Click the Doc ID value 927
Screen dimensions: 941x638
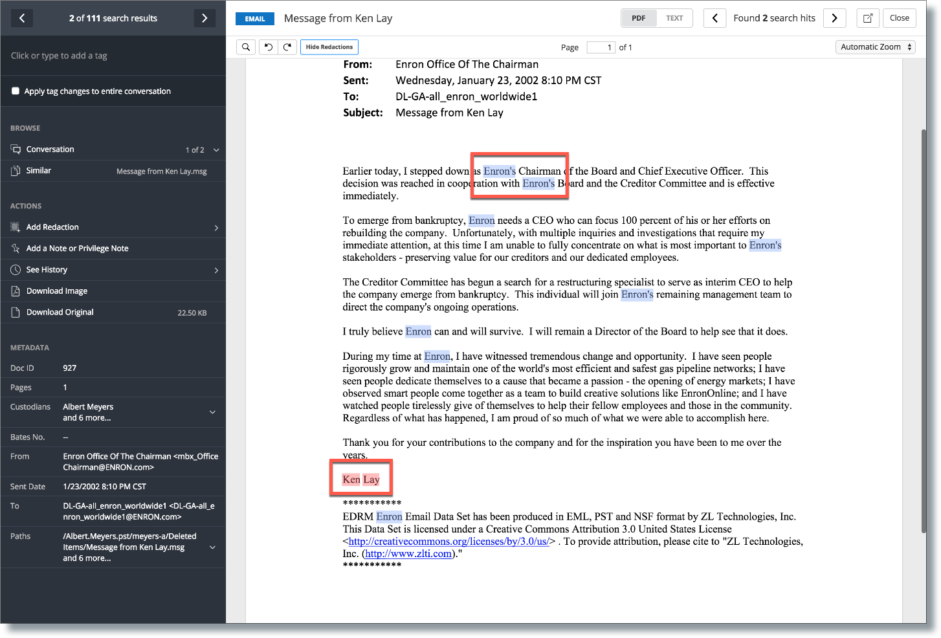coord(69,368)
